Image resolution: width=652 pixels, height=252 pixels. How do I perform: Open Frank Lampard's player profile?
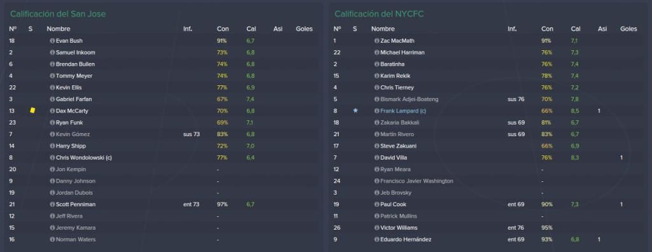(403, 111)
